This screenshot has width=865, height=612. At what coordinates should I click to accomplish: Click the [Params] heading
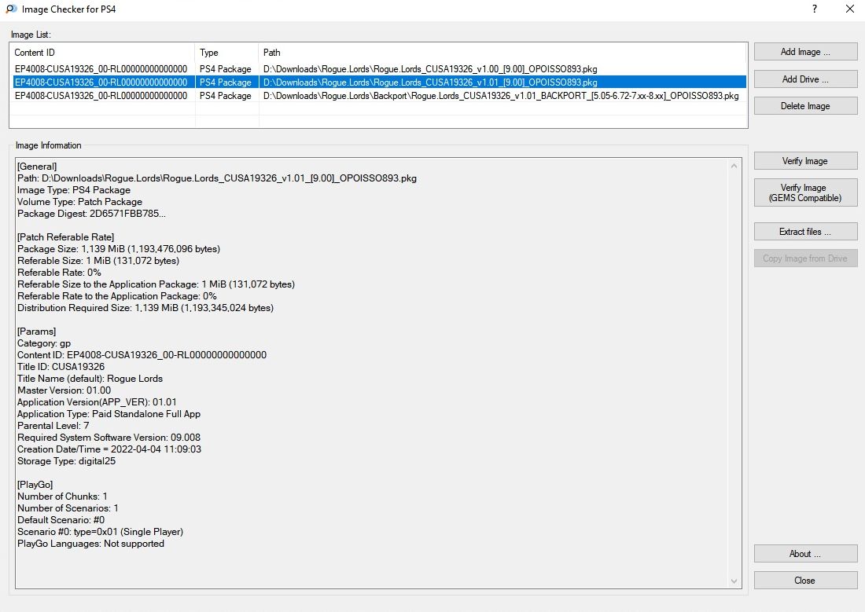pyautogui.click(x=36, y=332)
